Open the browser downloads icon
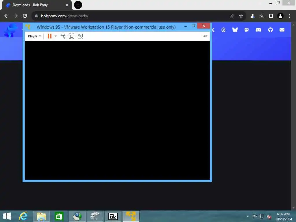 [262, 16]
